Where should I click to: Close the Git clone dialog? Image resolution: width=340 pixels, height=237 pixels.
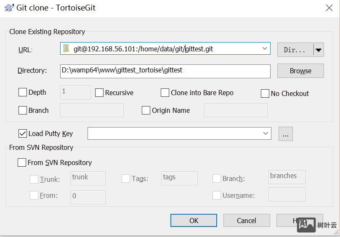[329, 8]
